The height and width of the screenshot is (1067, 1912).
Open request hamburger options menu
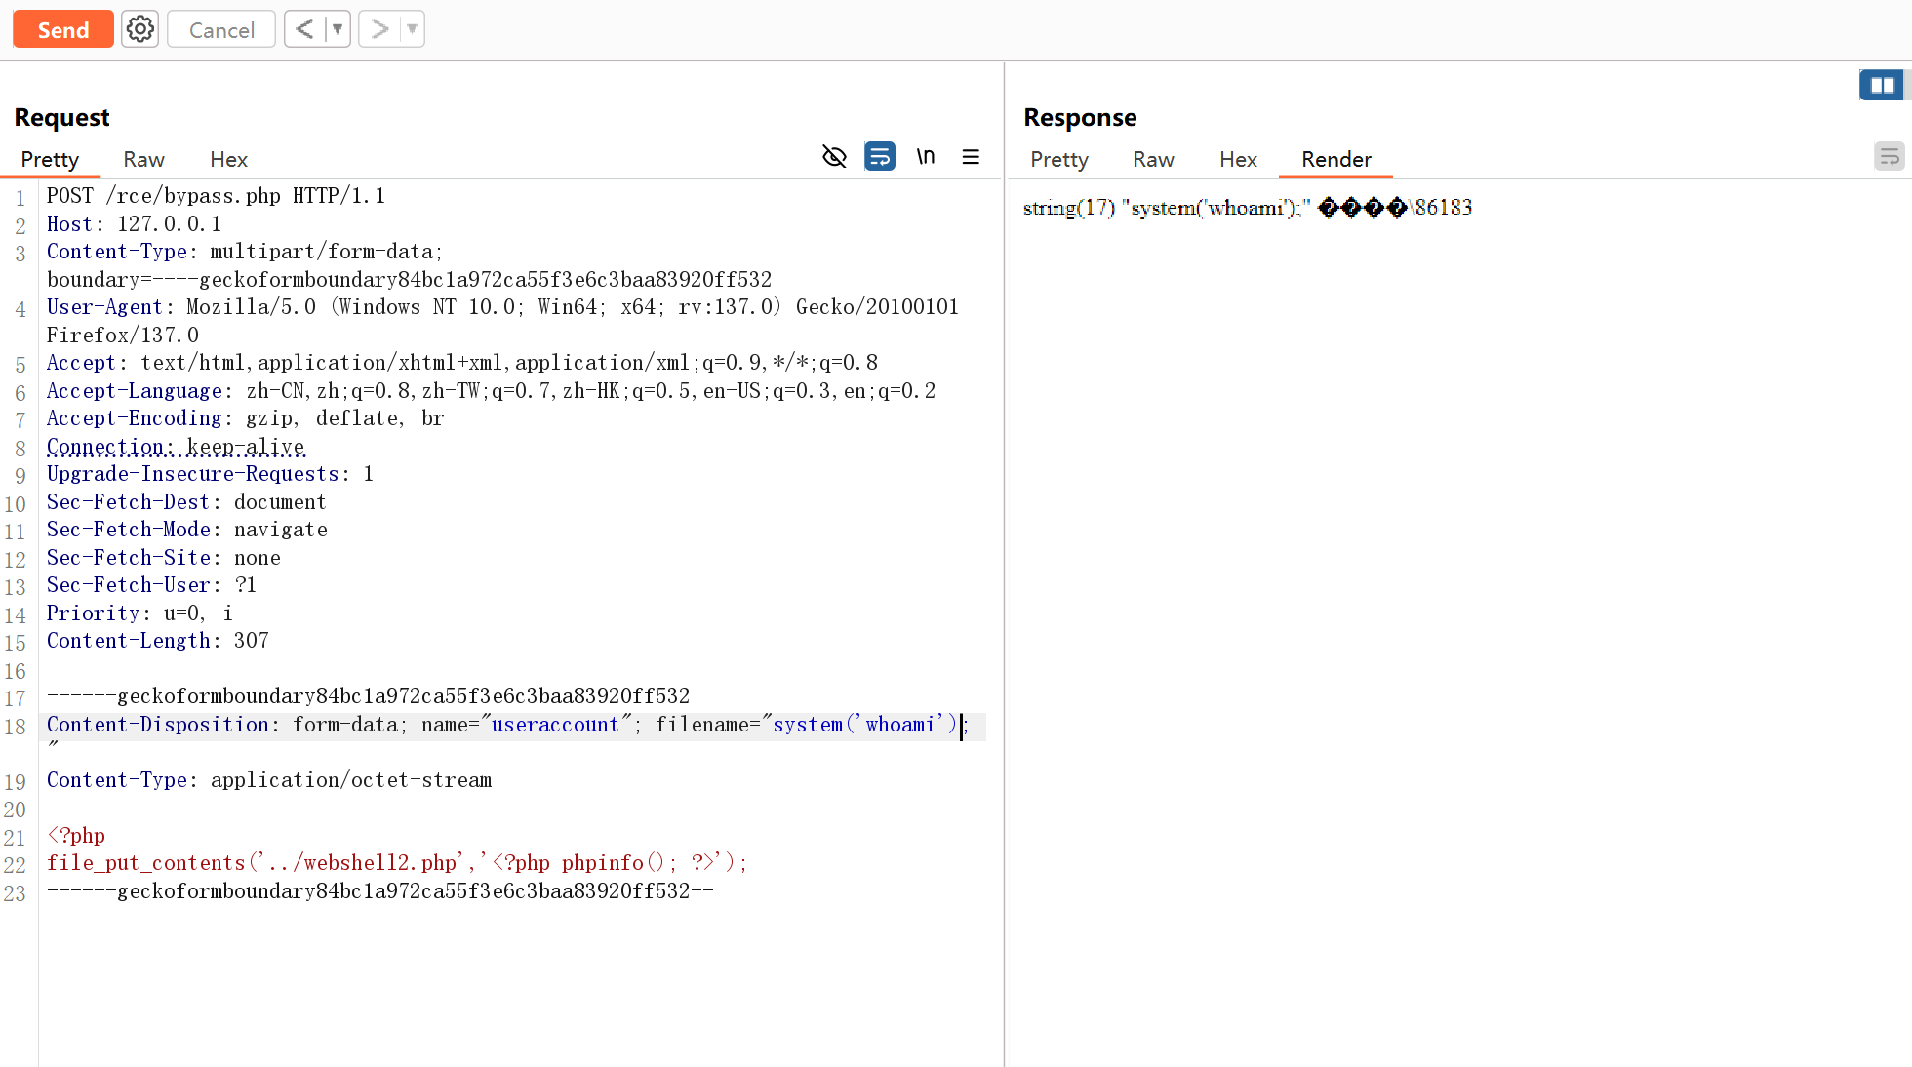pos(971,156)
